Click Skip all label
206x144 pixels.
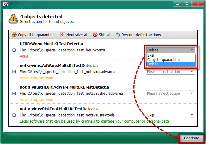click(104, 35)
